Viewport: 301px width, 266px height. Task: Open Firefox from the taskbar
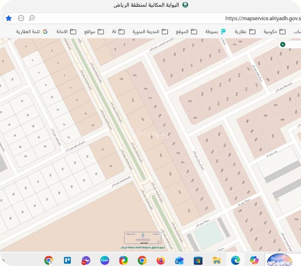[160, 260]
